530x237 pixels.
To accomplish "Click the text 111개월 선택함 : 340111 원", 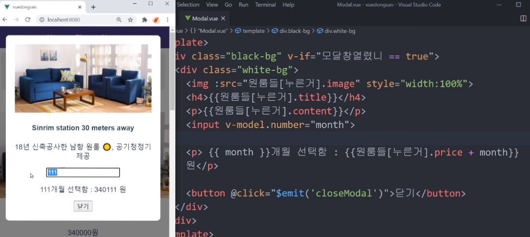I will click(83, 189).
